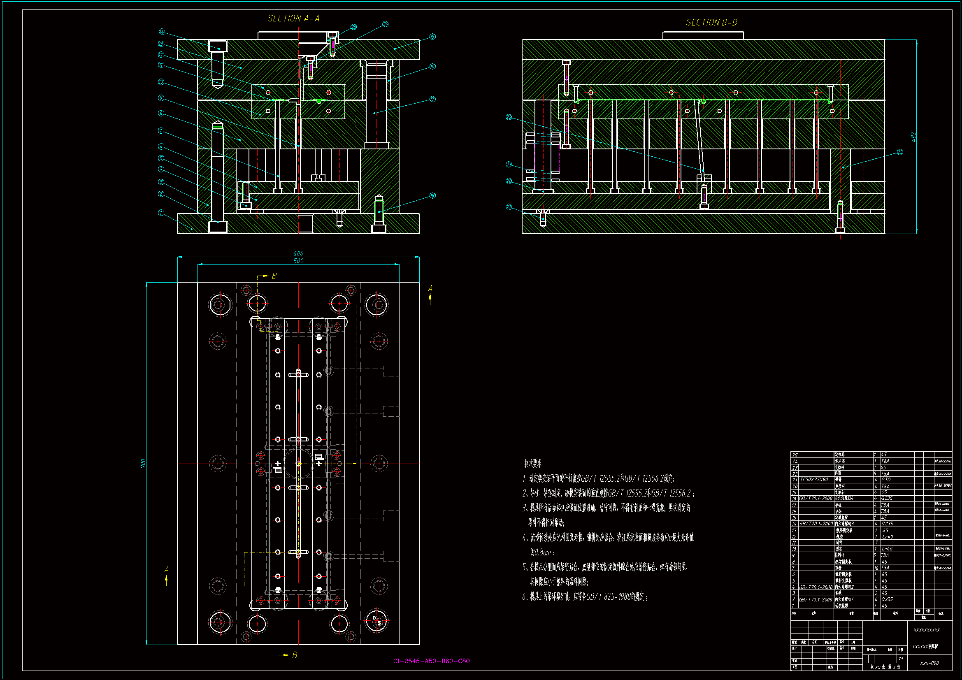
Task: Click part balloon number 9
Action: (x=161, y=98)
